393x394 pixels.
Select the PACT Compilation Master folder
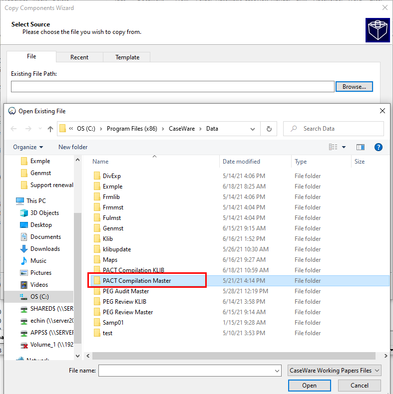coord(137,281)
